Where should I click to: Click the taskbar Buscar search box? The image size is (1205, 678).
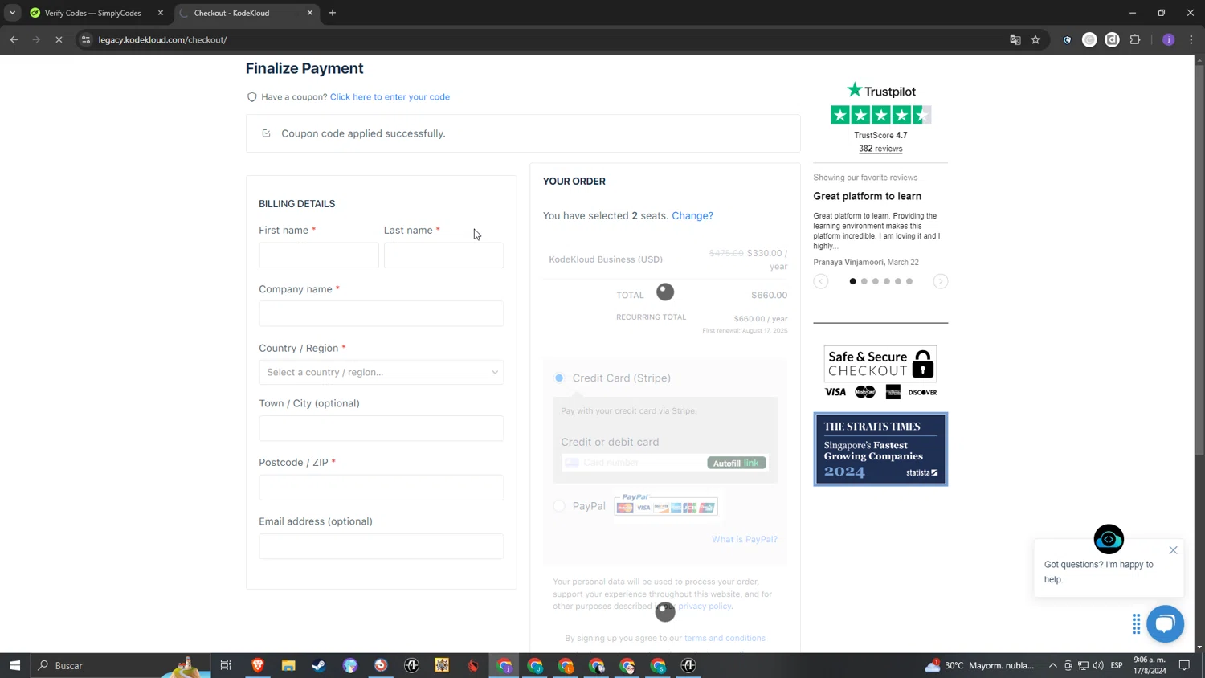click(120, 665)
